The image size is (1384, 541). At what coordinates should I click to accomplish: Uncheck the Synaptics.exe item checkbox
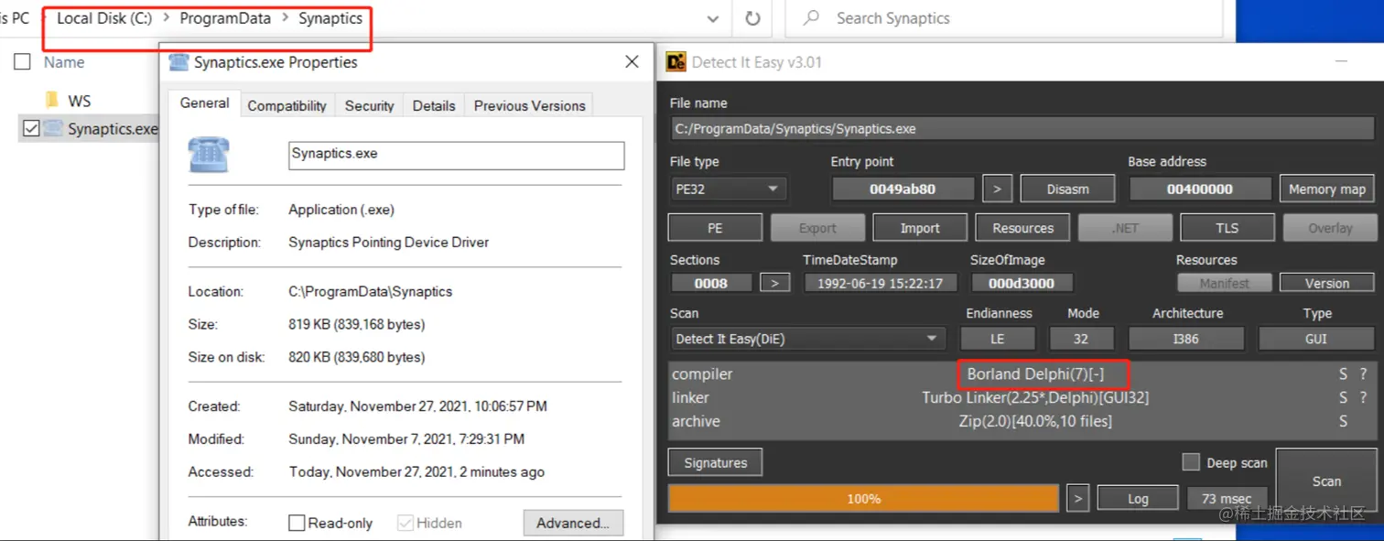coord(31,128)
